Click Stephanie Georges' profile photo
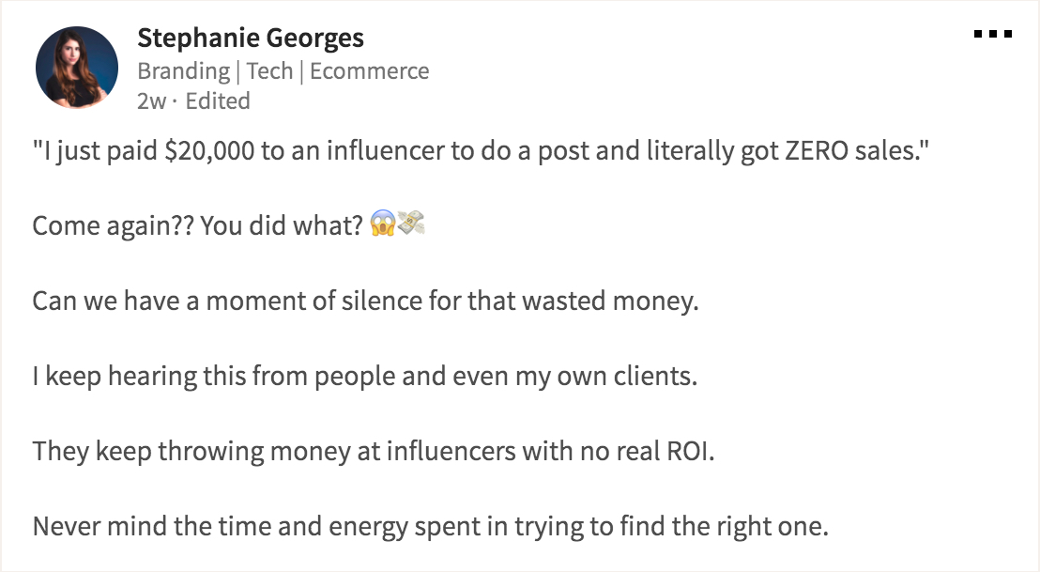Viewport: 1040px width, 572px height. pyautogui.click(x=77, y=67)
